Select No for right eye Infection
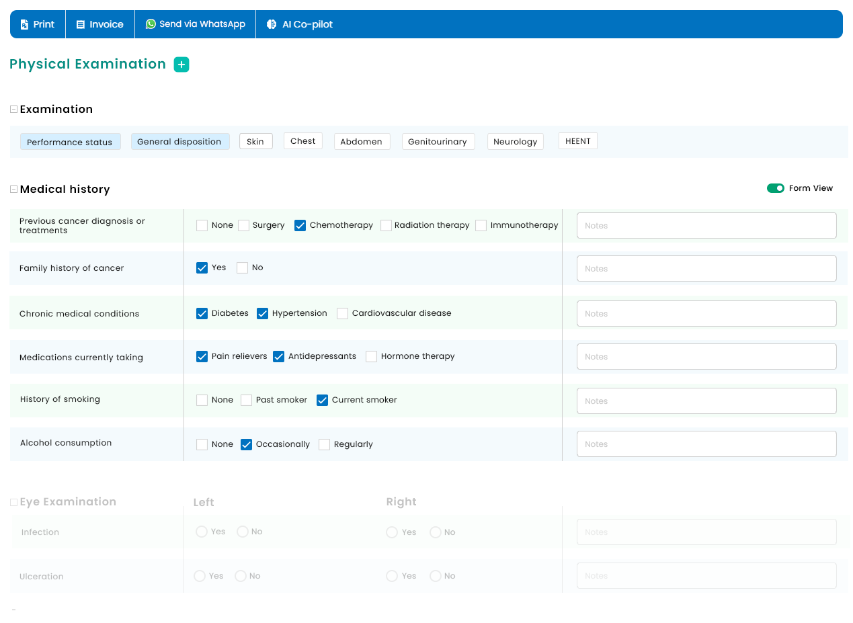The image size is (853, 623). point(436,532)
